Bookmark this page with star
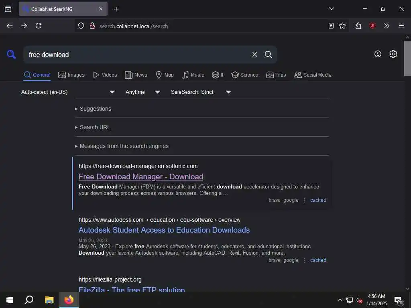This screenshot has height=308, width=411. [x=342, y=26]
